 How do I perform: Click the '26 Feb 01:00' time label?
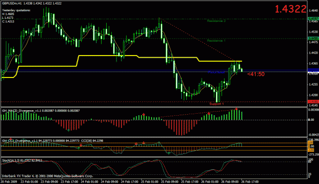pyautogui.click(x=210, y=181)
